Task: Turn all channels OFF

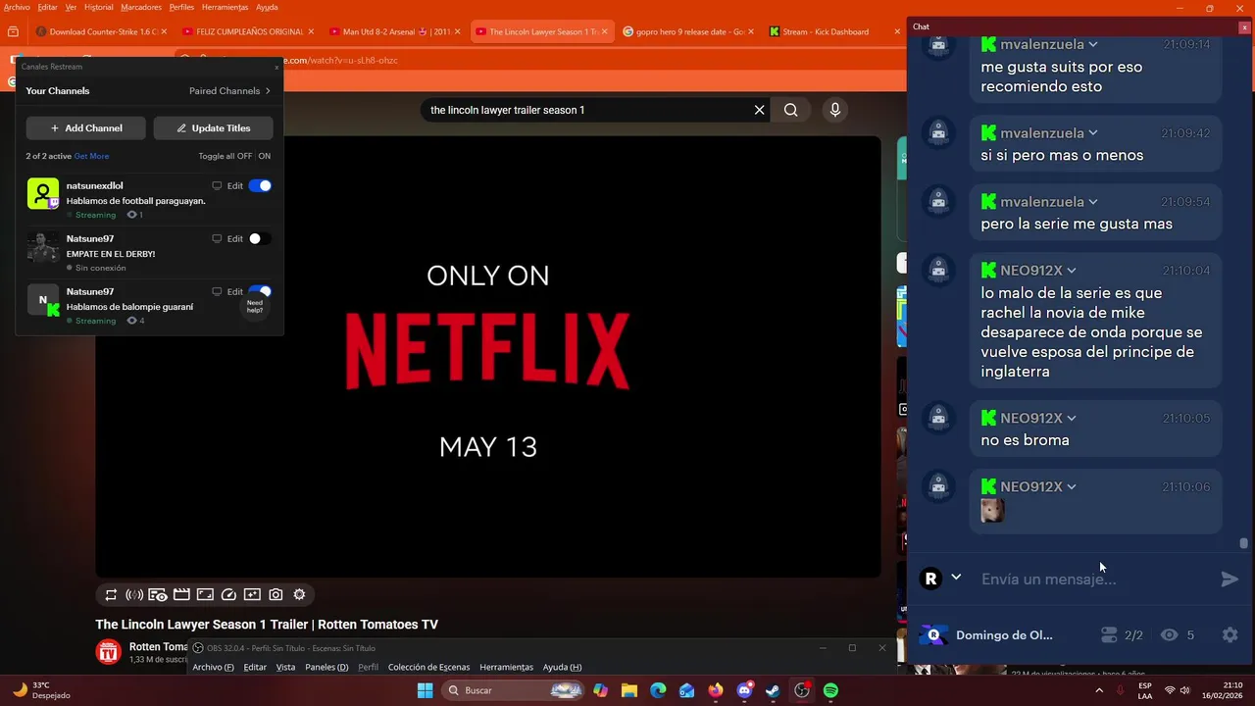Action: [x=245, y=156]
